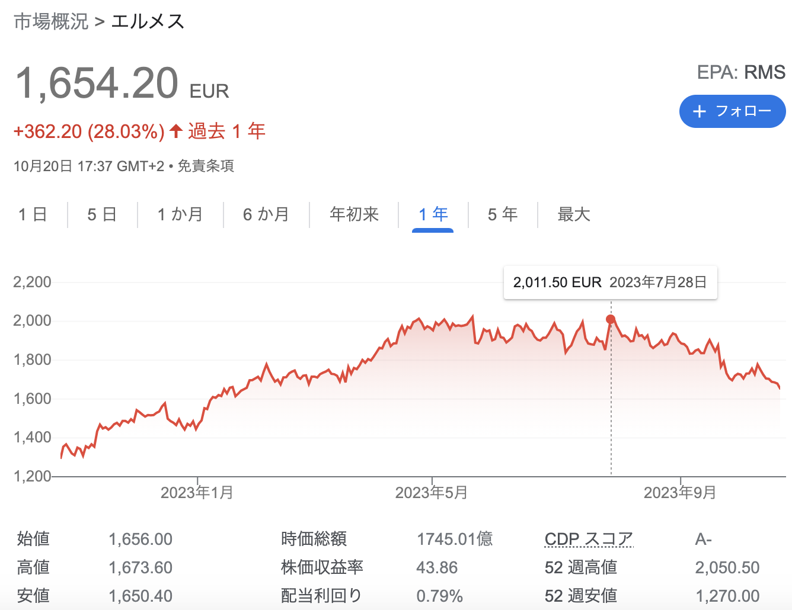Switch to the 6 か月 tab
Image resolution: width=792 pixels, height=610 pixels.
[x=266, y=214]
